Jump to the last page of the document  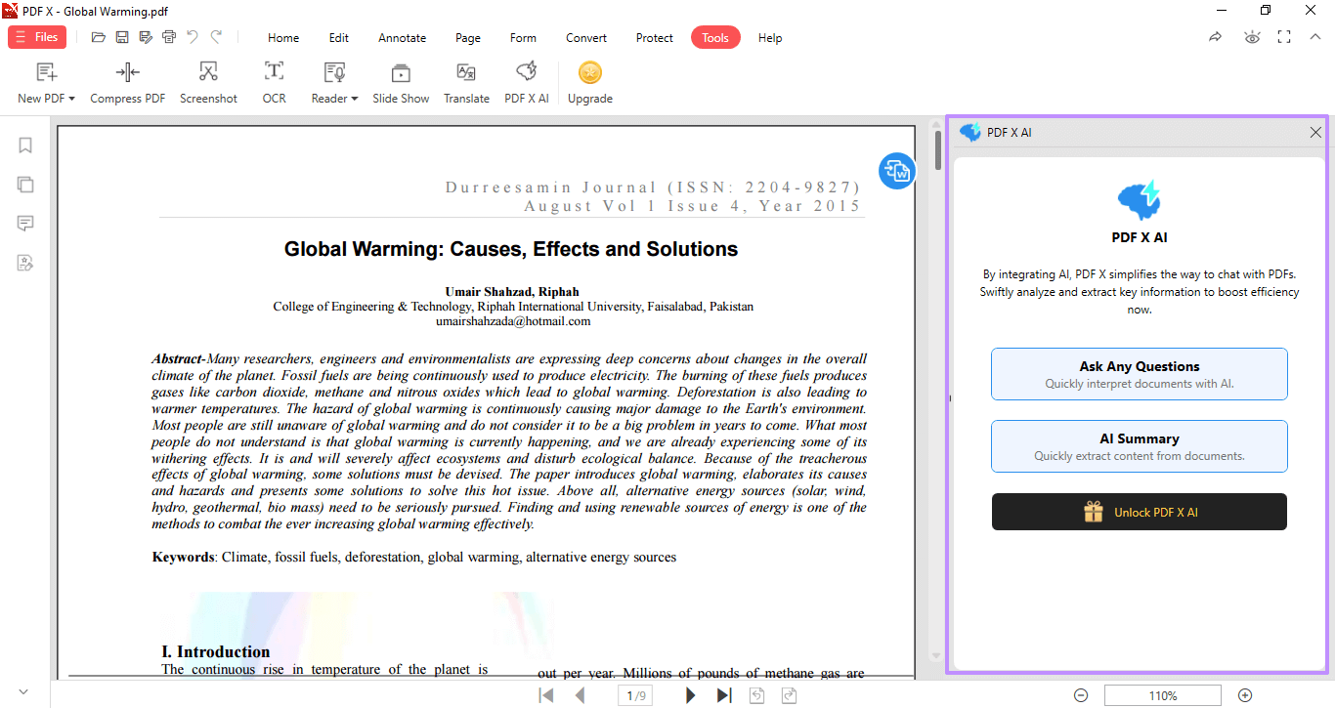point(723,694)
